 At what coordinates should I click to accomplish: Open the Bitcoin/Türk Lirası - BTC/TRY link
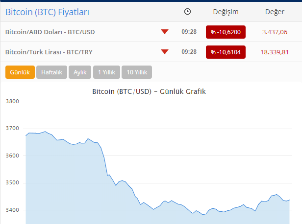[x=49, y=52]
